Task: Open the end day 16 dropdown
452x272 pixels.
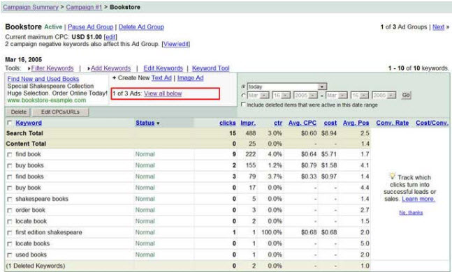Action: [x=360, y=96]
